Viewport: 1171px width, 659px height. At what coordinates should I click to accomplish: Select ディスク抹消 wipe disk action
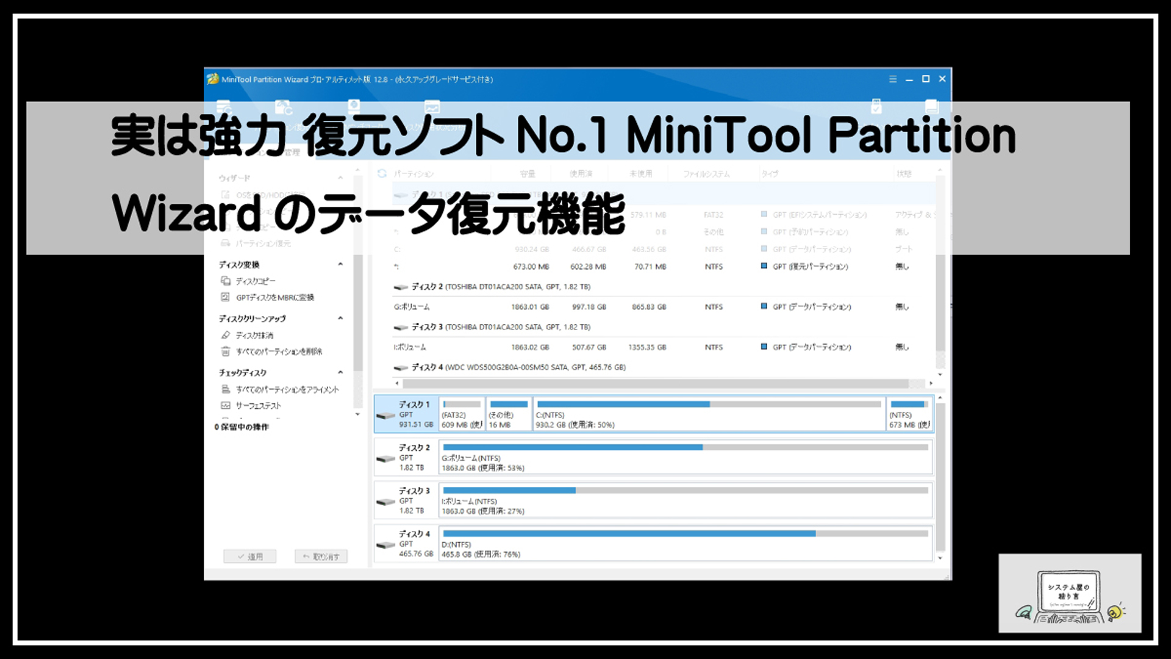254,335
